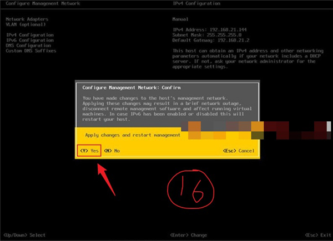Select VLAN (optional) menu entry
Viewport: 333px width, 241px height.
[x=26, y=24]
